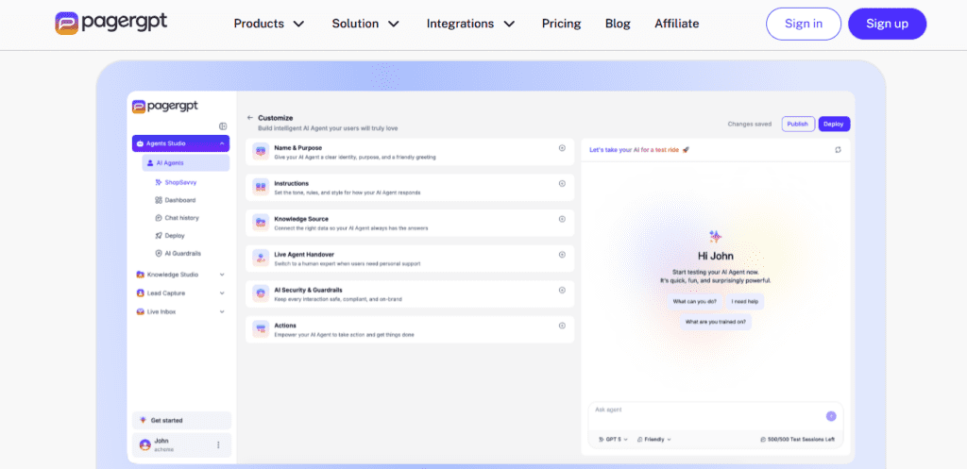967x469 pixels.
Task: Open the Name & Purpose card icon
Action: pyautogui.click(x=261, y=152)
